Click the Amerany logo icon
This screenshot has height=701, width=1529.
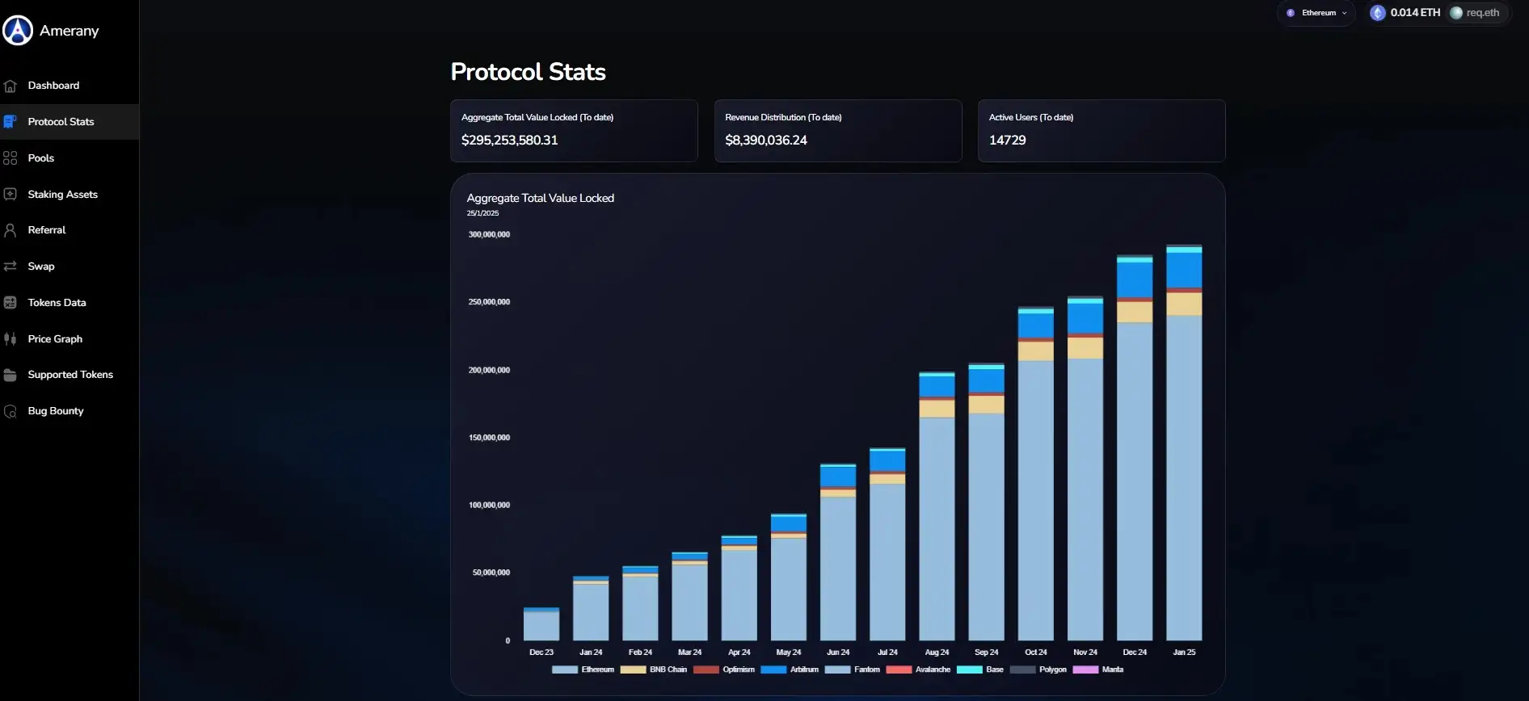pos(18,31)
